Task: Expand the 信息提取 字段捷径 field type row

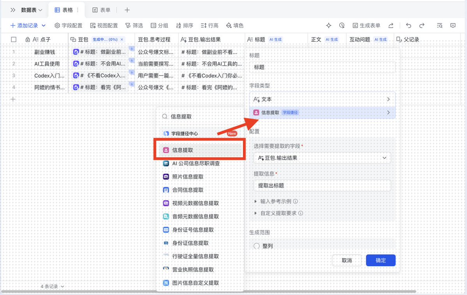Action: (322, 113)
